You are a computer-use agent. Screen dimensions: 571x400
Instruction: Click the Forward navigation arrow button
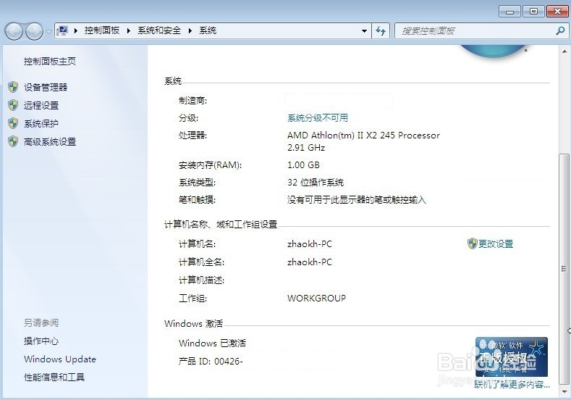(34, 31)
